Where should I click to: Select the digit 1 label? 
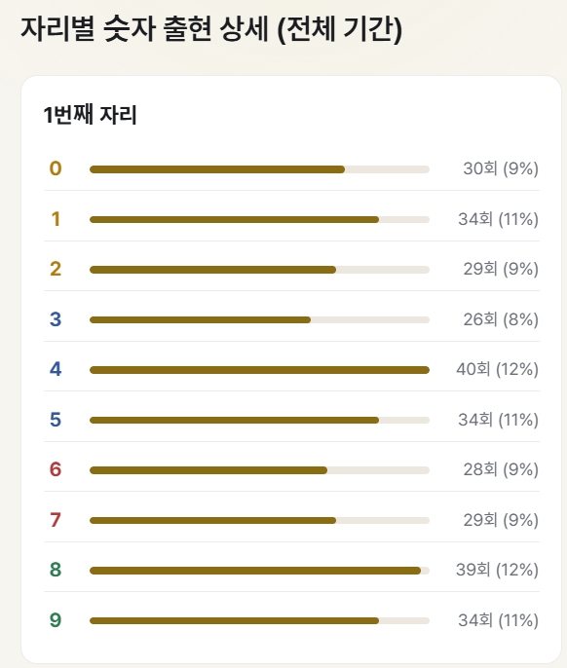56,219
